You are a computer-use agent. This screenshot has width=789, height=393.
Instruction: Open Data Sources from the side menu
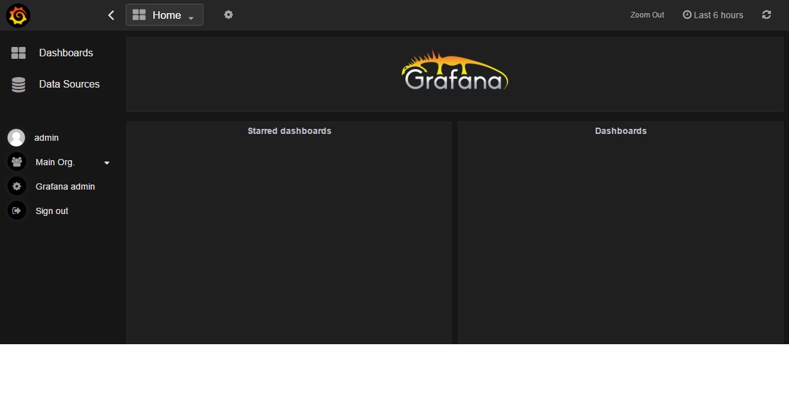pyautogui.click(x=69, y=84)
